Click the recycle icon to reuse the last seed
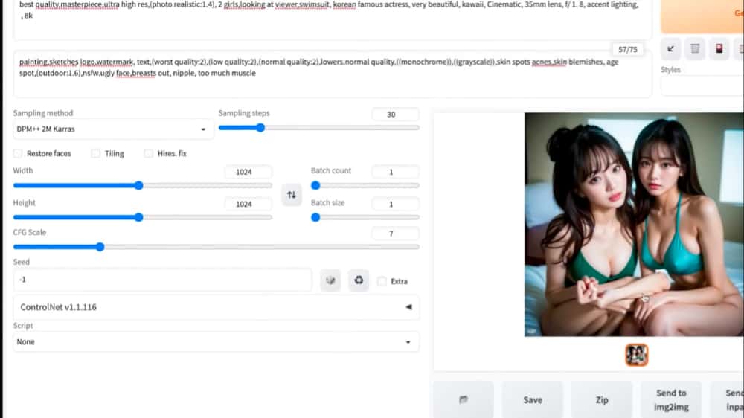The width and height of the screenshot is (744, 418). point(359,280)
